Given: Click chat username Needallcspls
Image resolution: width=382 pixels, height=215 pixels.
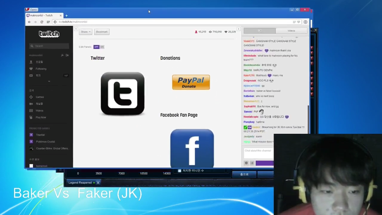Looking at the screenshot, I should [251, 117].
